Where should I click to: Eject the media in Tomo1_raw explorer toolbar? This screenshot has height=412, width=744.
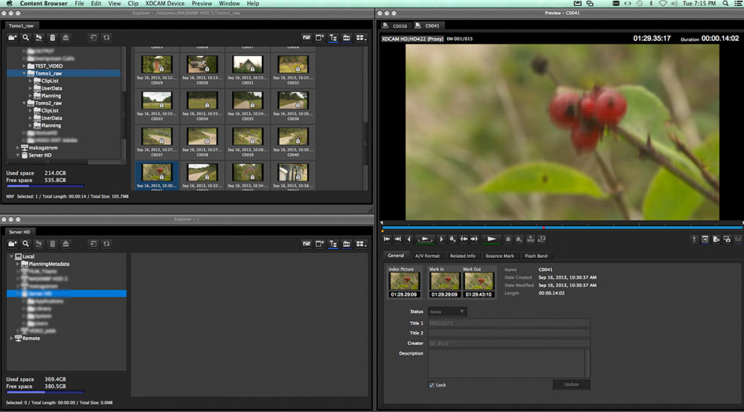click(66, 37)
